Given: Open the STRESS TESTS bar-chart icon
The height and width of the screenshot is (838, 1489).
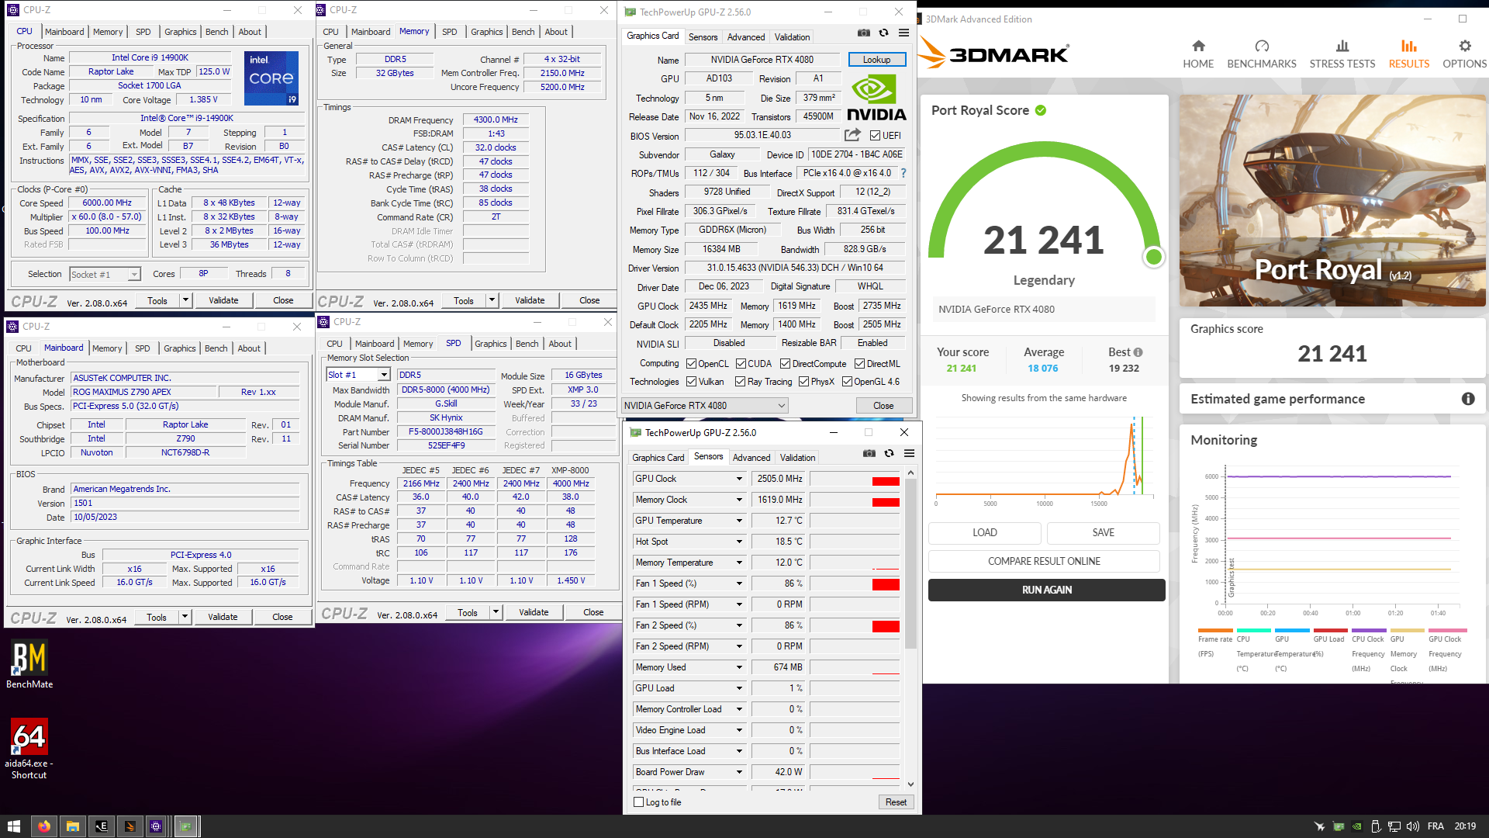Looking at the screenshot, I should (x=1342, y=47).
